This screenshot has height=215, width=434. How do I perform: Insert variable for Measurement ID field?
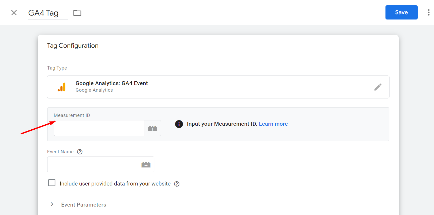pyautogui.click(x=153, y=128)
